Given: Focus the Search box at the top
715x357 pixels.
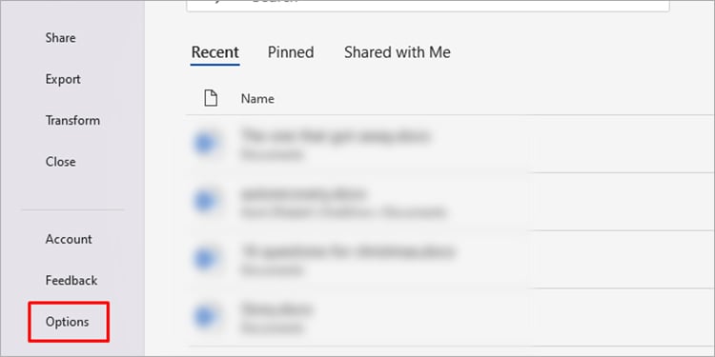Looking at the screenshot, I should point(428,3).
